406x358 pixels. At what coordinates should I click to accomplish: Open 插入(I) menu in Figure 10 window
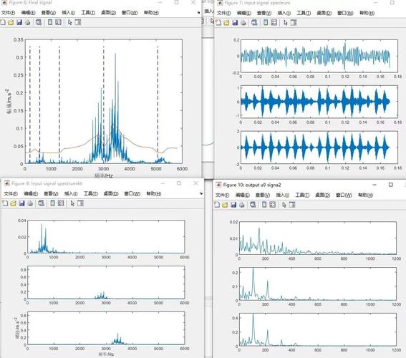[x=283, y=195]
